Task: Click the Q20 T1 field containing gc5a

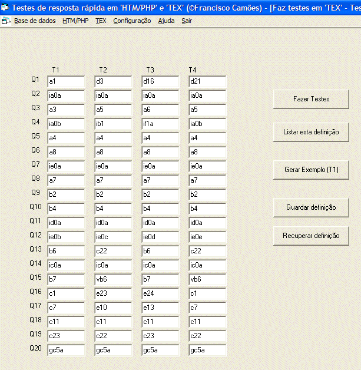Action: 66,351
